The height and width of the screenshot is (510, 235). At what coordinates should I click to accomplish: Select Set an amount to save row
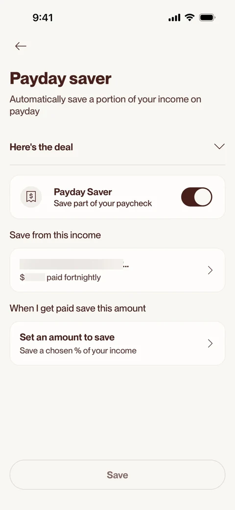117,343
